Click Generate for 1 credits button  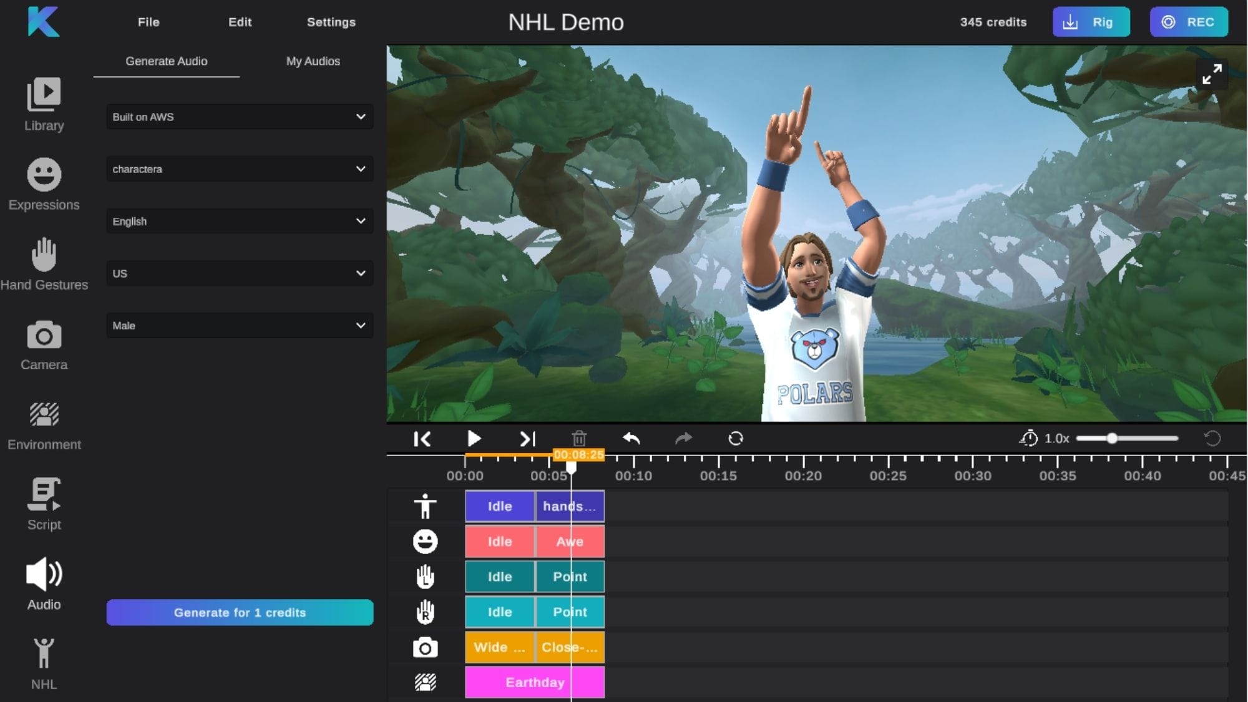tap(239, 612)
